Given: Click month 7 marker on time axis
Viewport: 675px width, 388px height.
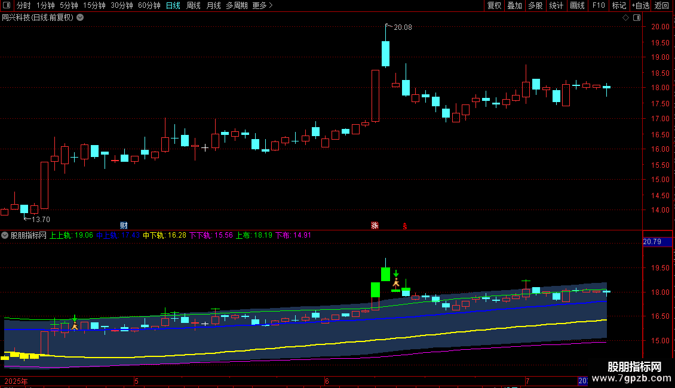Looking at the screenshot, I should coord(527,381).
